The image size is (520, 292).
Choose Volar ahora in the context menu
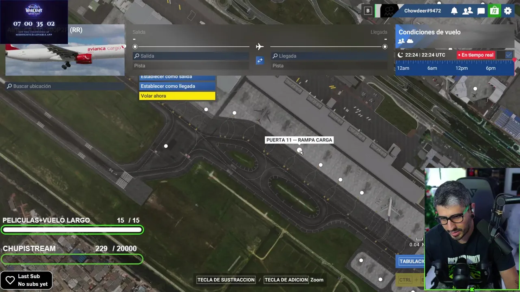(x=177, y=96)
